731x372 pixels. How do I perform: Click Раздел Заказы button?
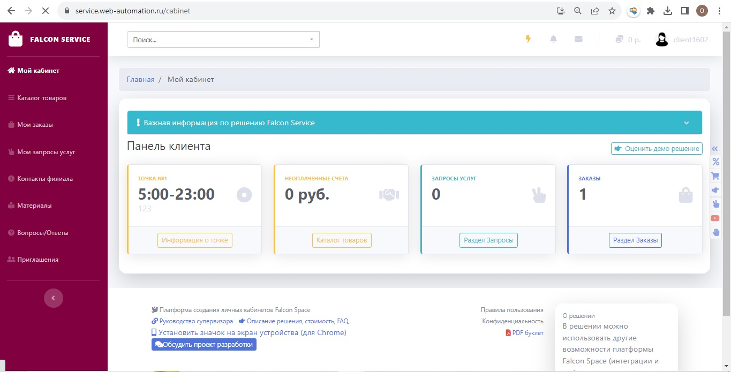click(x=635, y=240)
